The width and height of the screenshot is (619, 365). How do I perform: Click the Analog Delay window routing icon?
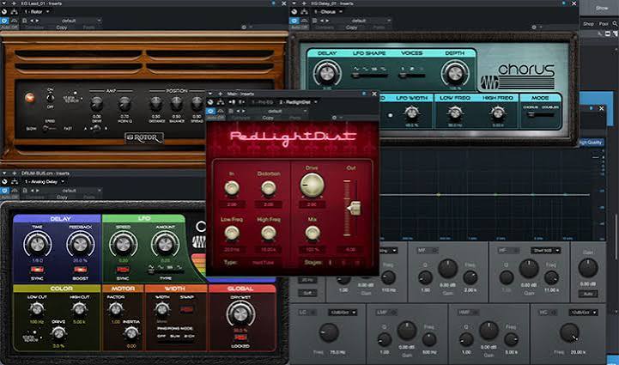point(15,182)
